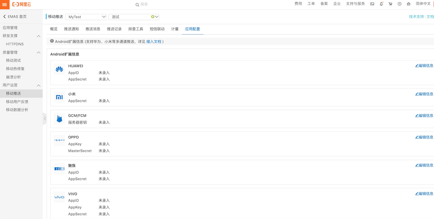
Task: Click the help question mark icon
Action: (x=399, y=4)
